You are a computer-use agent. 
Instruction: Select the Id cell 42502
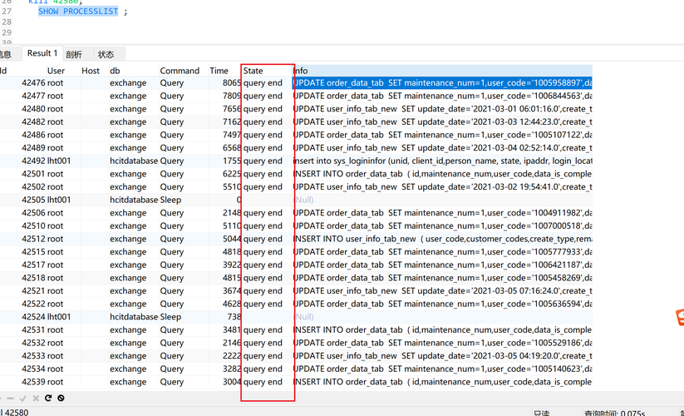click(33, 187)
